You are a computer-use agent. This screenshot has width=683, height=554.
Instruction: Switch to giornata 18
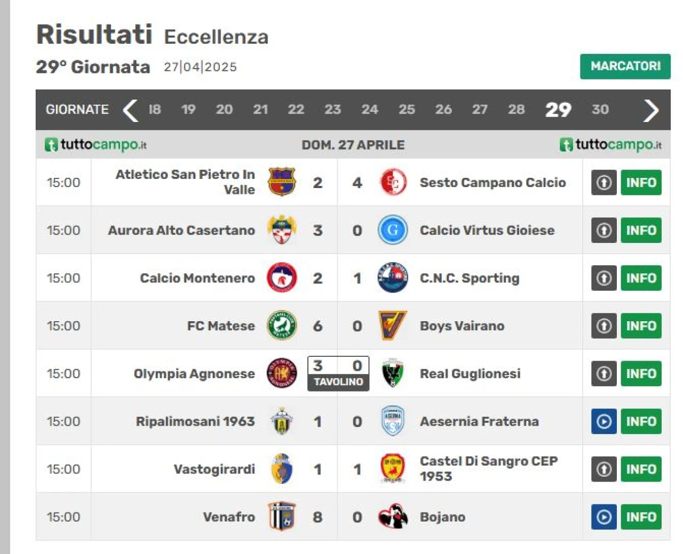pos(155,110)
